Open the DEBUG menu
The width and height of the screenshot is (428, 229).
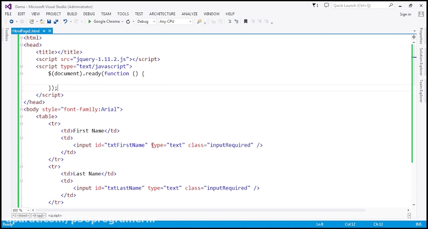tap(89, 14)
